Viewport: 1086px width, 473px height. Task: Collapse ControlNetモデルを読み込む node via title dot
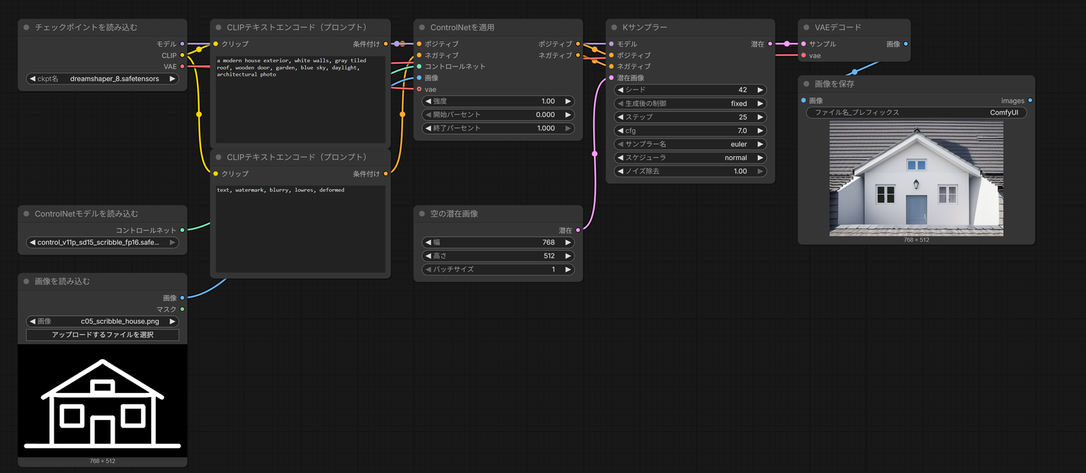point(26,214)
